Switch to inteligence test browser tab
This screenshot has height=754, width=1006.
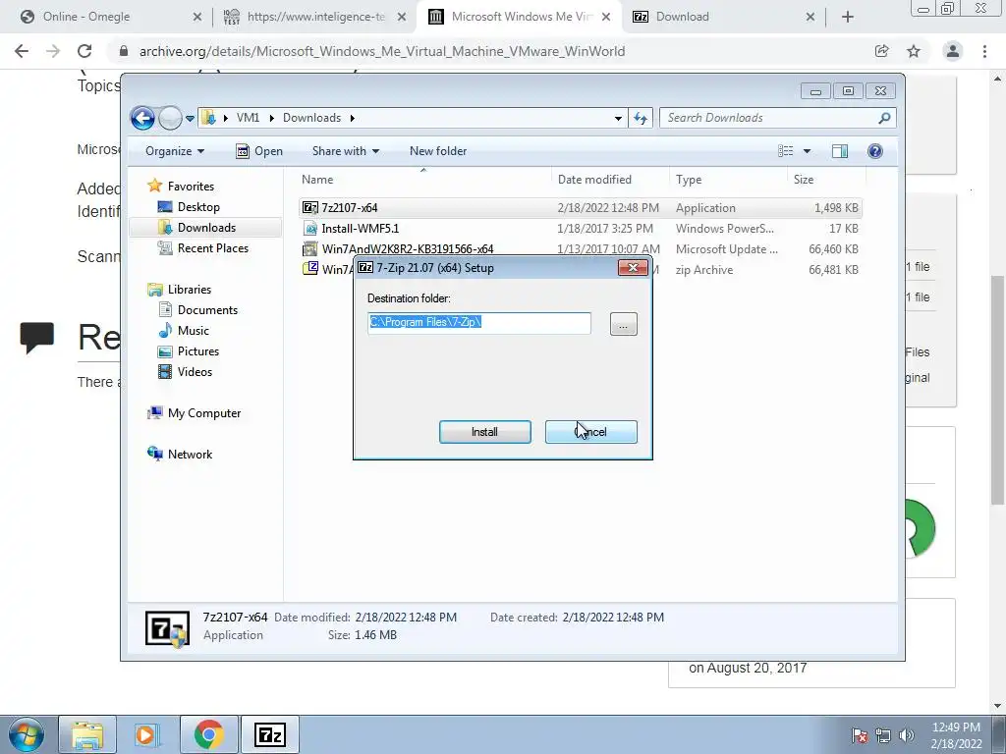pyautogui.click(x=314, y=17)
